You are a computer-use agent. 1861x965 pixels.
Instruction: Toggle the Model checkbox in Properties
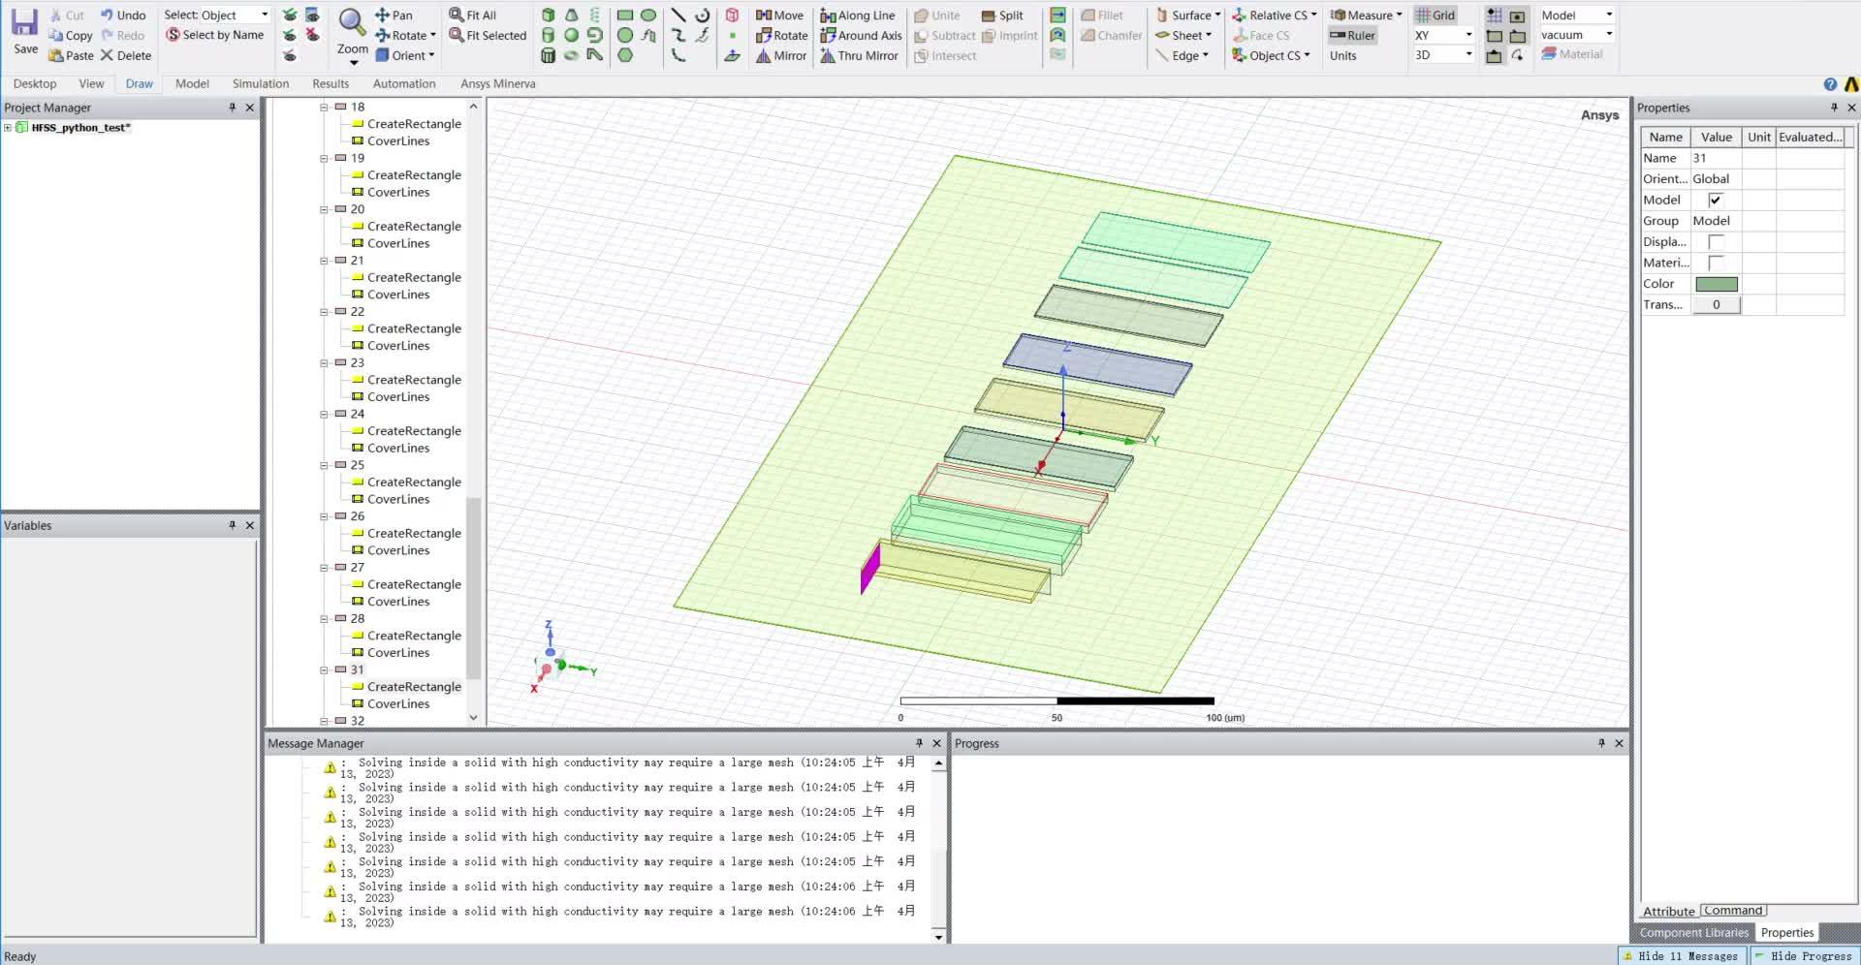pyautogui.click(x=1715, y=200)
